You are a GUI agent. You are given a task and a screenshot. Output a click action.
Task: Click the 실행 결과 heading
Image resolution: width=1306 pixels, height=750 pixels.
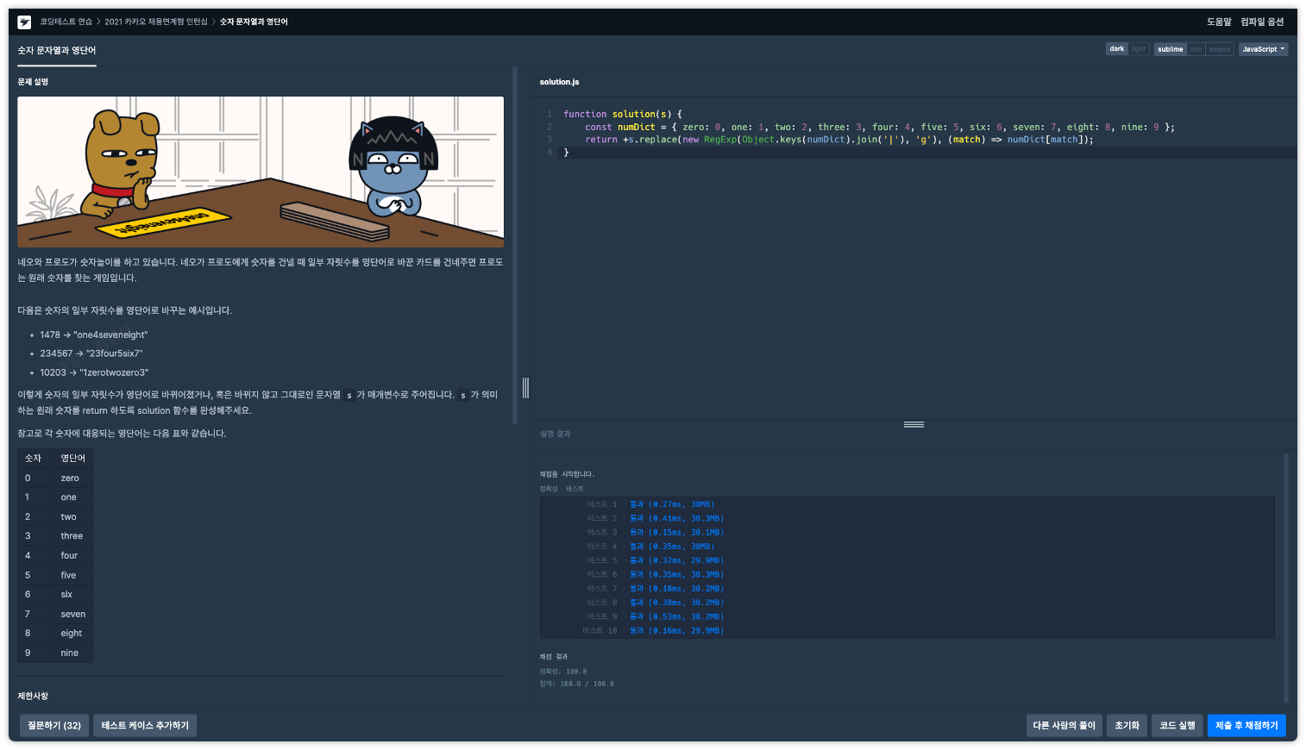[x=555, y=434]
